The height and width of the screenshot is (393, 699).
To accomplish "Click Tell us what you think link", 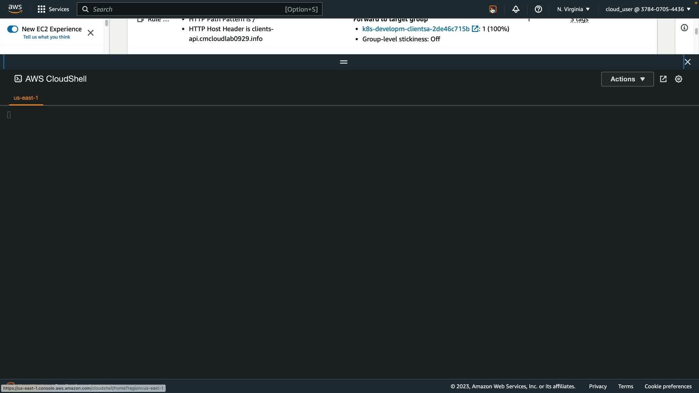I will (x=47, y=37).
